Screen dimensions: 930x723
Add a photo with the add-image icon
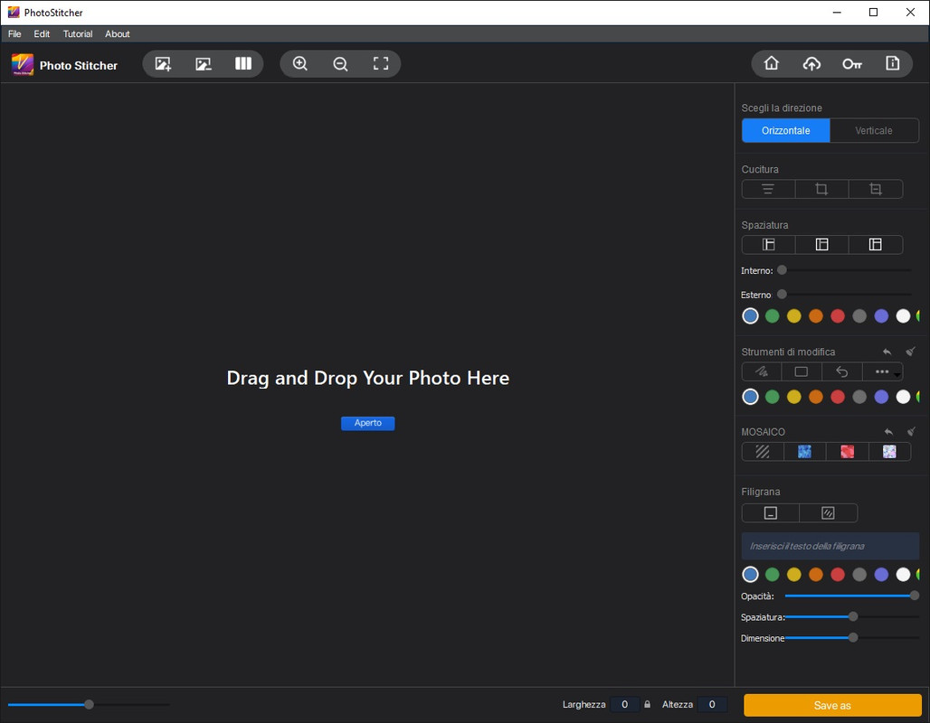tap(163, 64)
